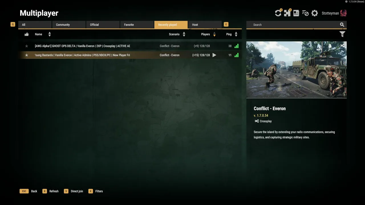Sort servers by Ping arrows
Screen dimensions: 365x205
tap(236, 34)
